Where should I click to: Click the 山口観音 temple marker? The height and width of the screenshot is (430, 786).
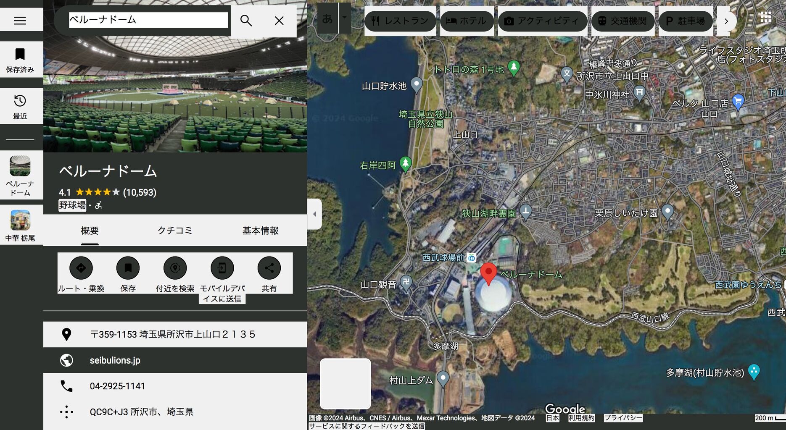tap(406, 283)
